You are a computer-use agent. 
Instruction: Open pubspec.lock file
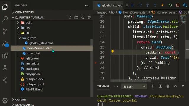(34, 79)
